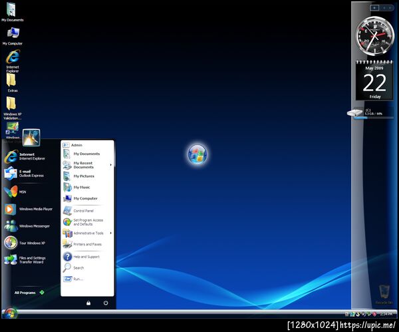The height and width of the screenshot is (332, 399).
Task: Click the red shield tray icon
Action: coord(374,314)
